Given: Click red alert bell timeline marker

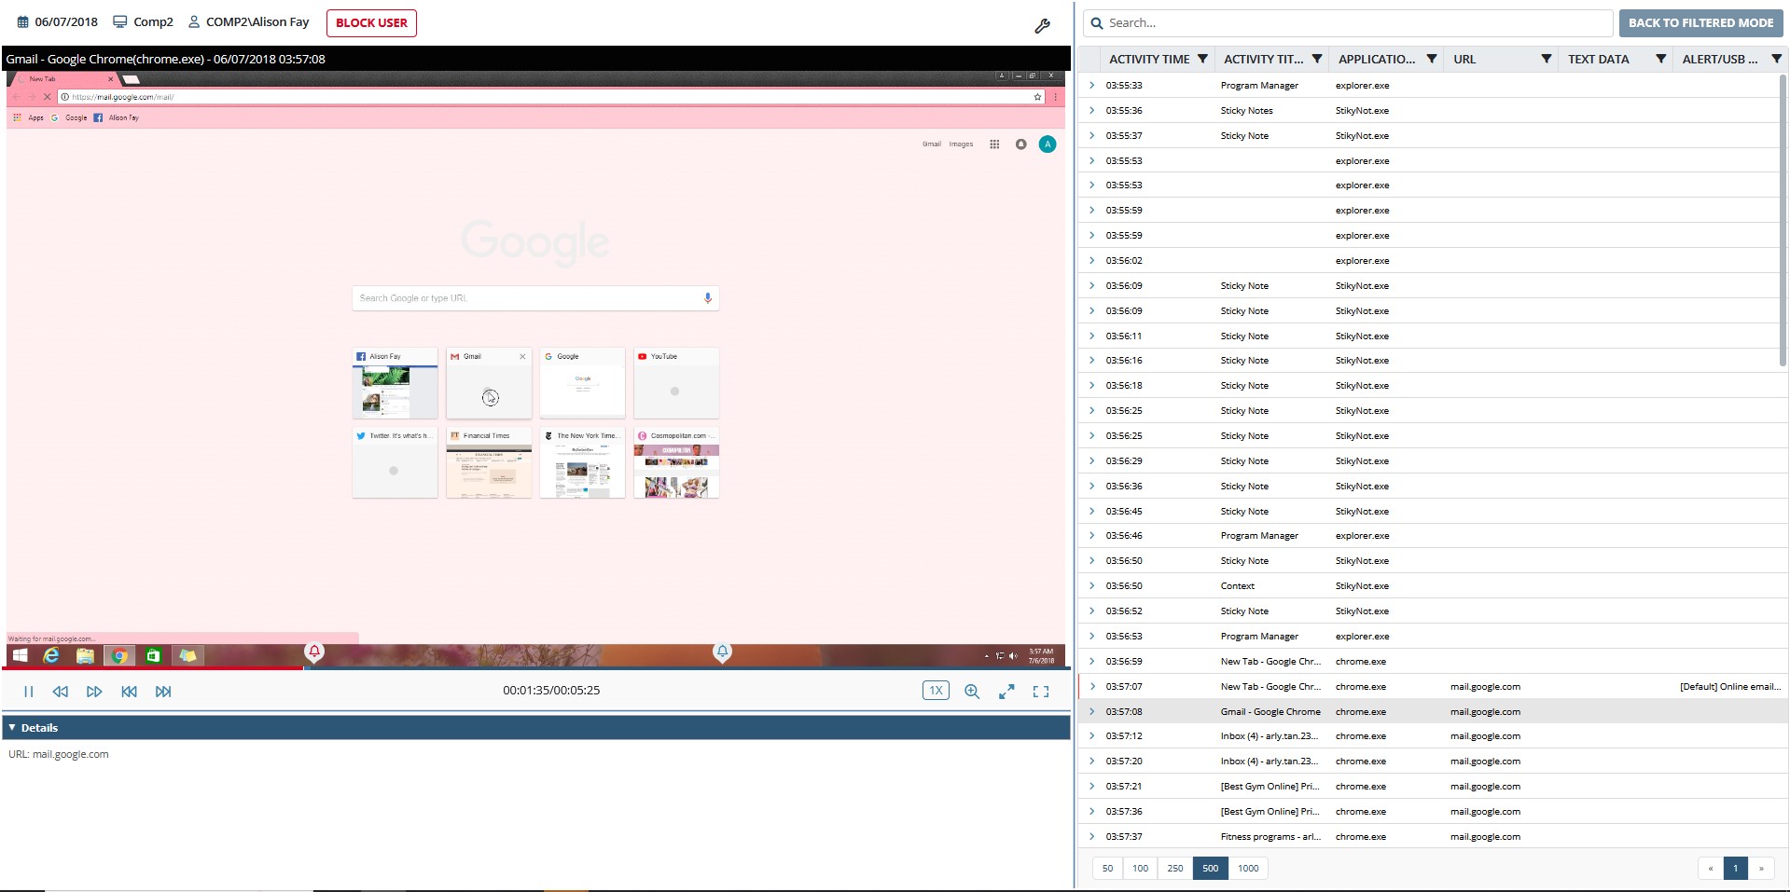Looking at the screenshot, I should click(314, 652).
